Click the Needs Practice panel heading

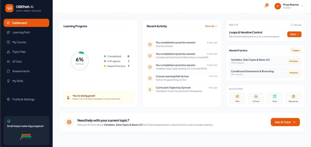[238, 50]
